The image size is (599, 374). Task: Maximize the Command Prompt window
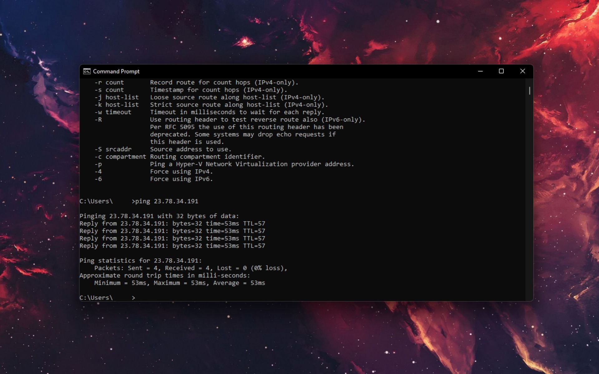click(x=501, y=71)
